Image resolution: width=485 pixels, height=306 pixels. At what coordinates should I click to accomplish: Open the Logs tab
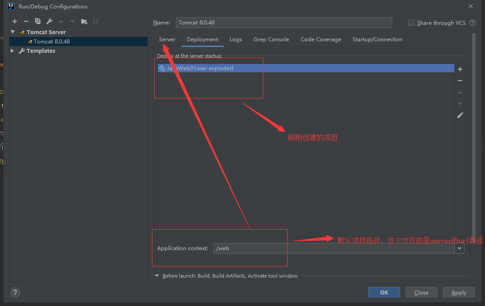tap(236, 39)
